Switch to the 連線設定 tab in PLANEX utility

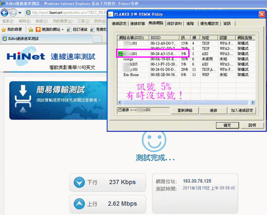point(119,24)
